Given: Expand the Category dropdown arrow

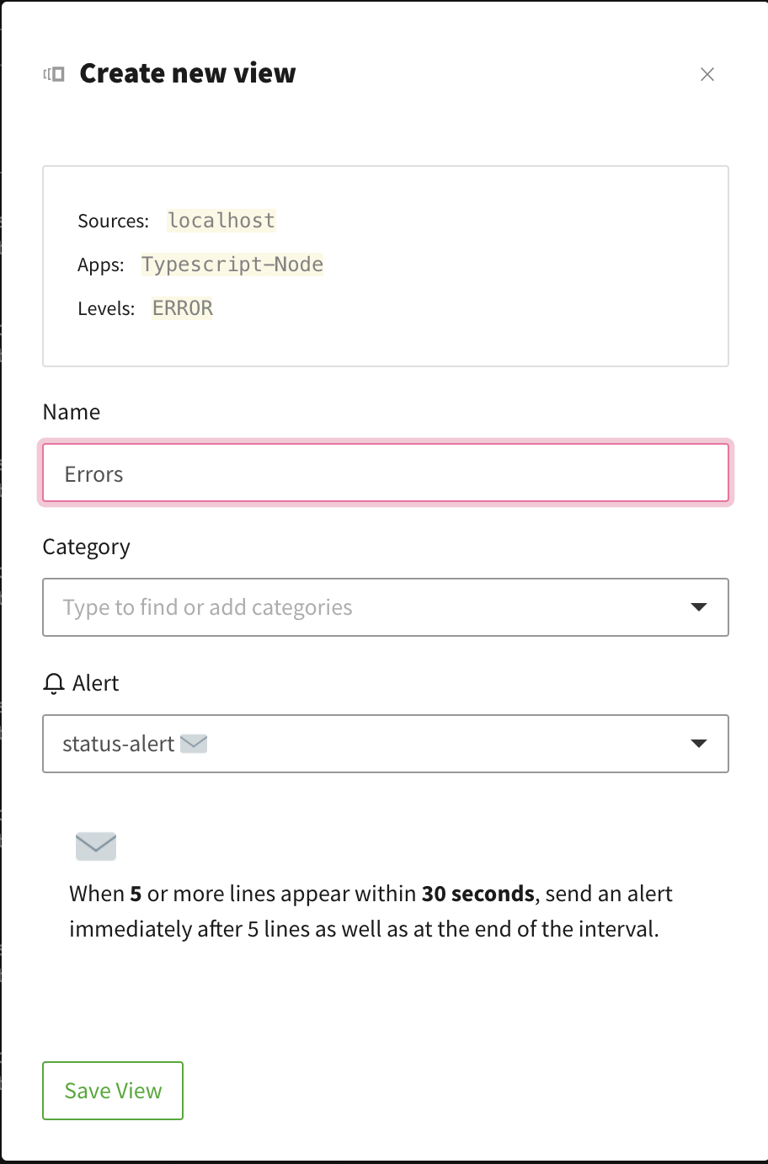Looking at the screenshot, I should (x=698, y=607).
